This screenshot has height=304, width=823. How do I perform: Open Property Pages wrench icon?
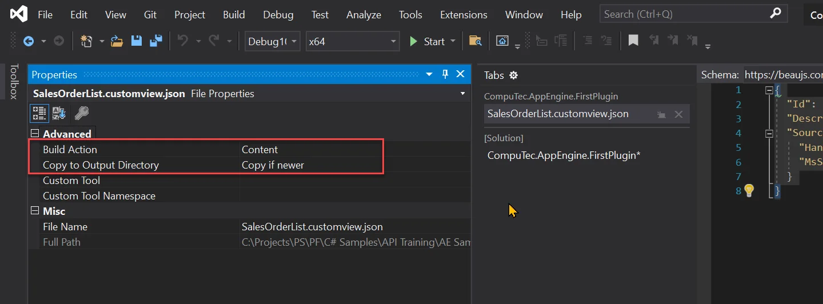click(82, 113)
